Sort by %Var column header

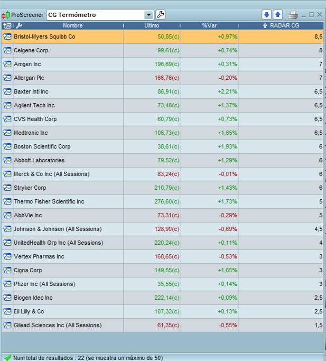pos(209,25)
